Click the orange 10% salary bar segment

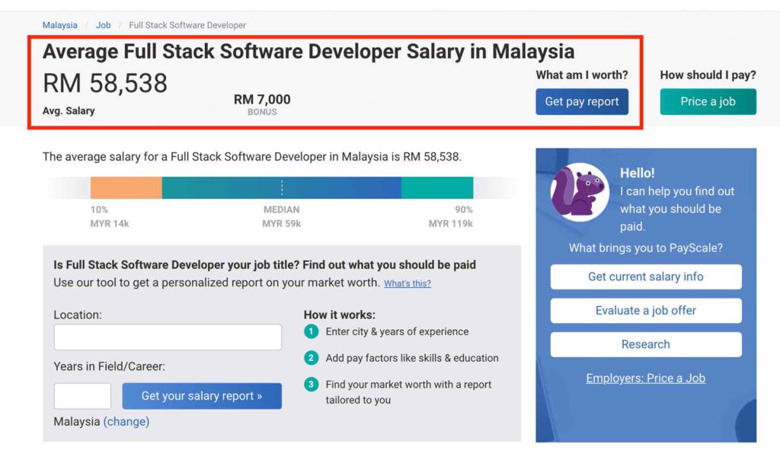(x=126, y=186)
